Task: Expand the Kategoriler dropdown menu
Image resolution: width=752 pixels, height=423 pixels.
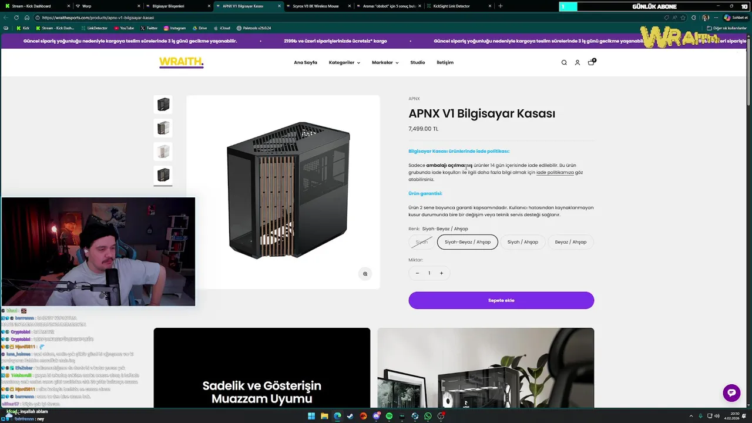Action: 344,62
